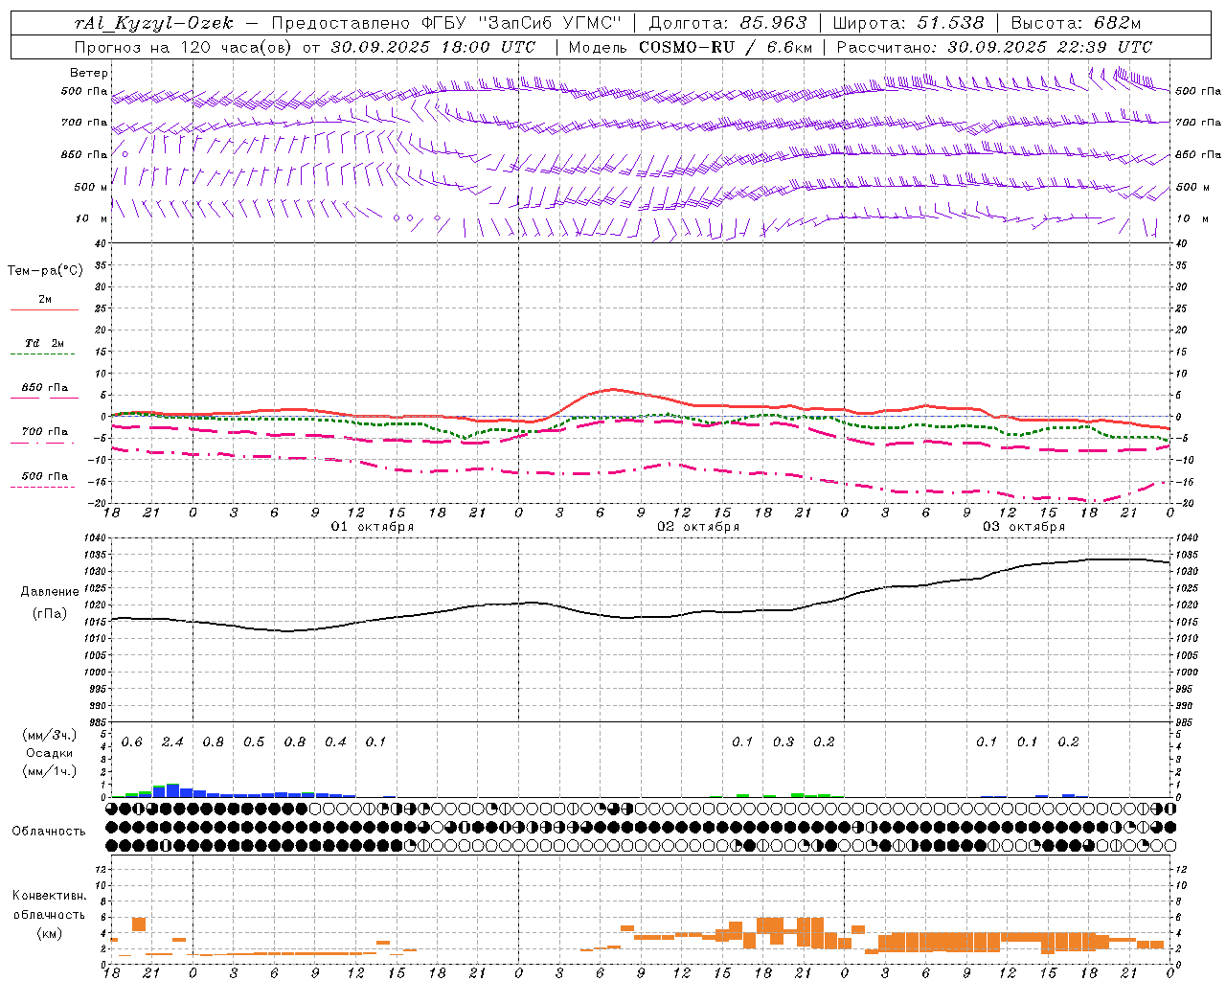Click the (мм/1ч.) precipitation unit label
The image size is (1226, 981).
(x=49, y=771)
